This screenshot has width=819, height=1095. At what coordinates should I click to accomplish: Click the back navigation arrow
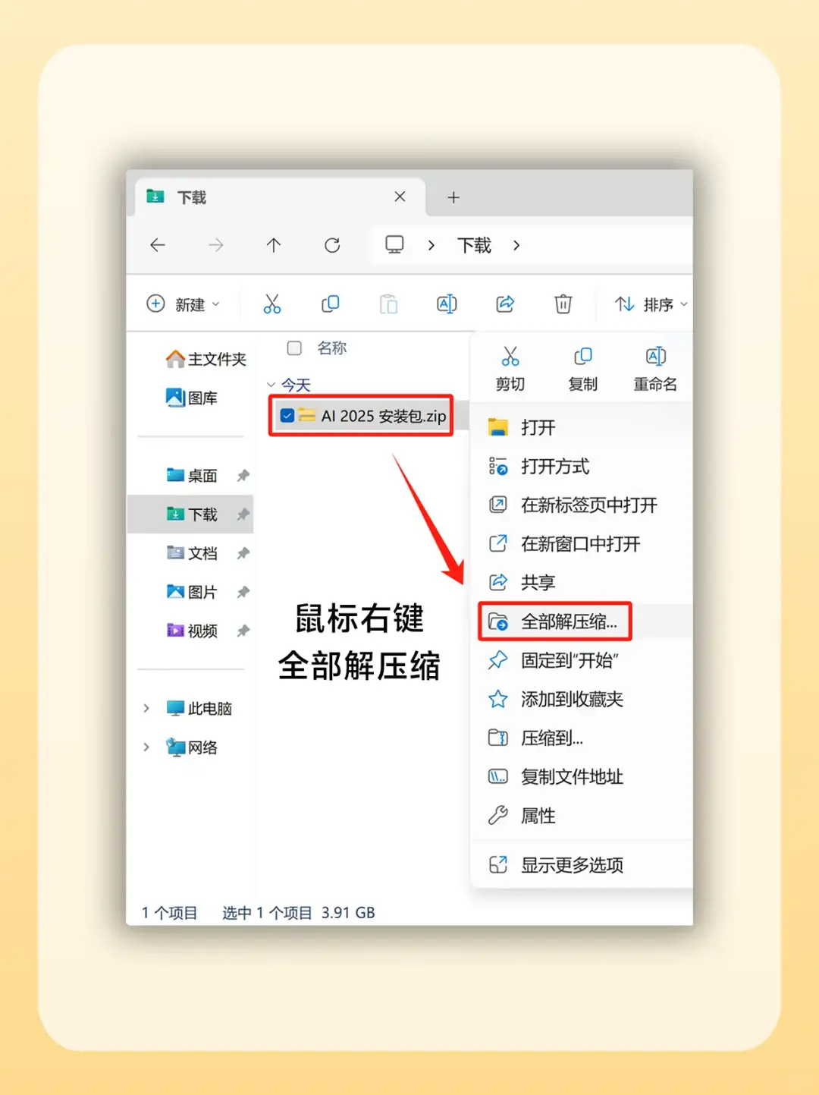pos(157,245)
